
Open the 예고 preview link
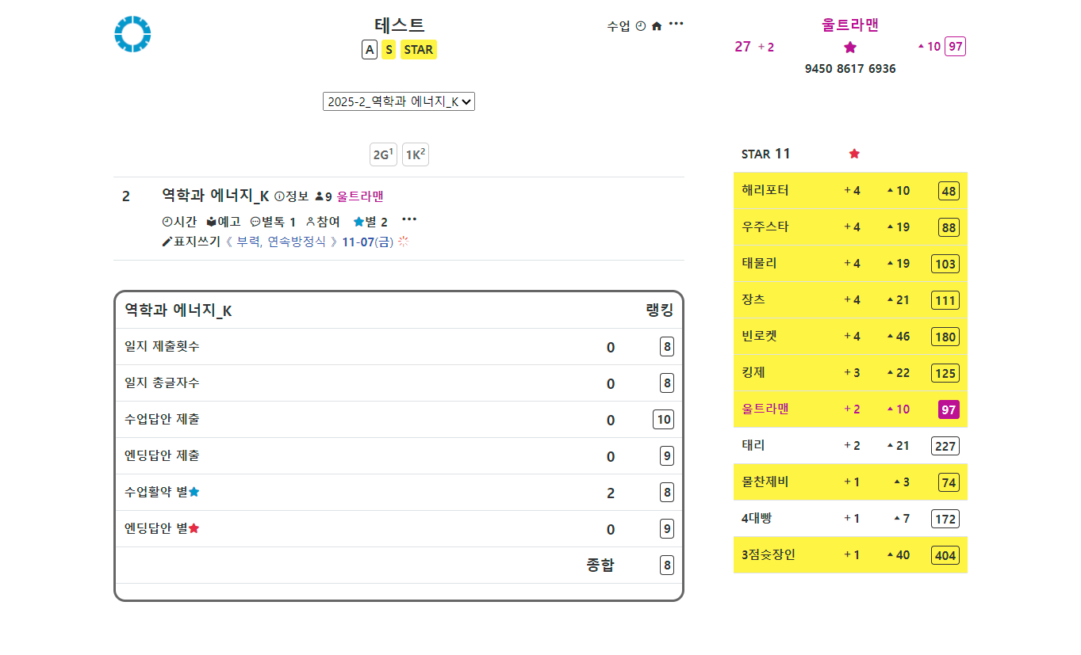223,222
